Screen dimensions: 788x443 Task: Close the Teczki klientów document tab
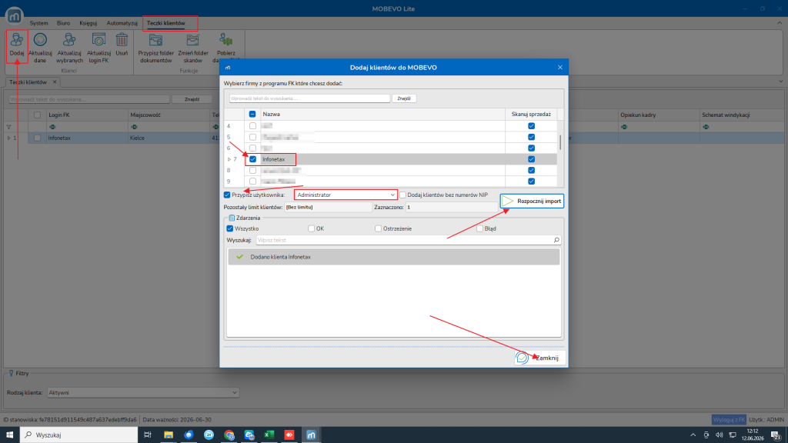[55, 82]
